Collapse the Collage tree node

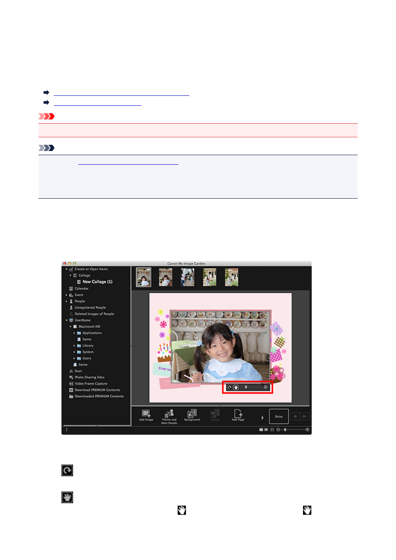pos(70,275)
